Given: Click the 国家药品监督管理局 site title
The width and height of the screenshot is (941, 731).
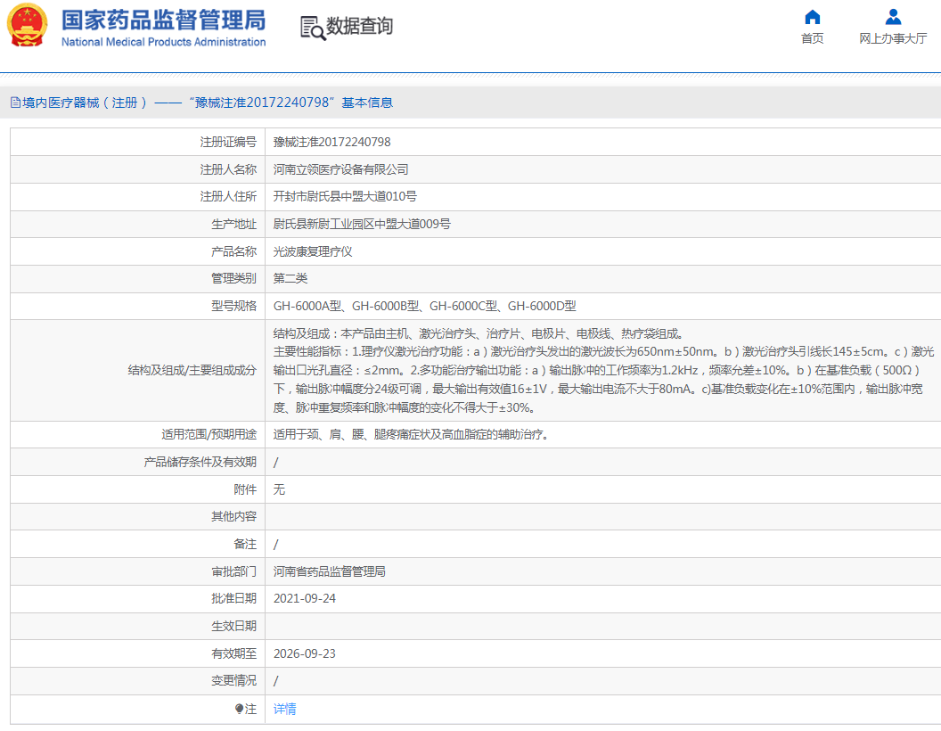Looking at the screenshot, I should 163,20.
